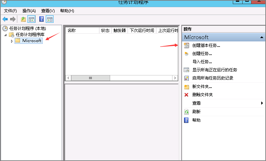Open the 帮助(H) menu
The height and width of the screenshot is (161, 266).
tap(67, 11)
